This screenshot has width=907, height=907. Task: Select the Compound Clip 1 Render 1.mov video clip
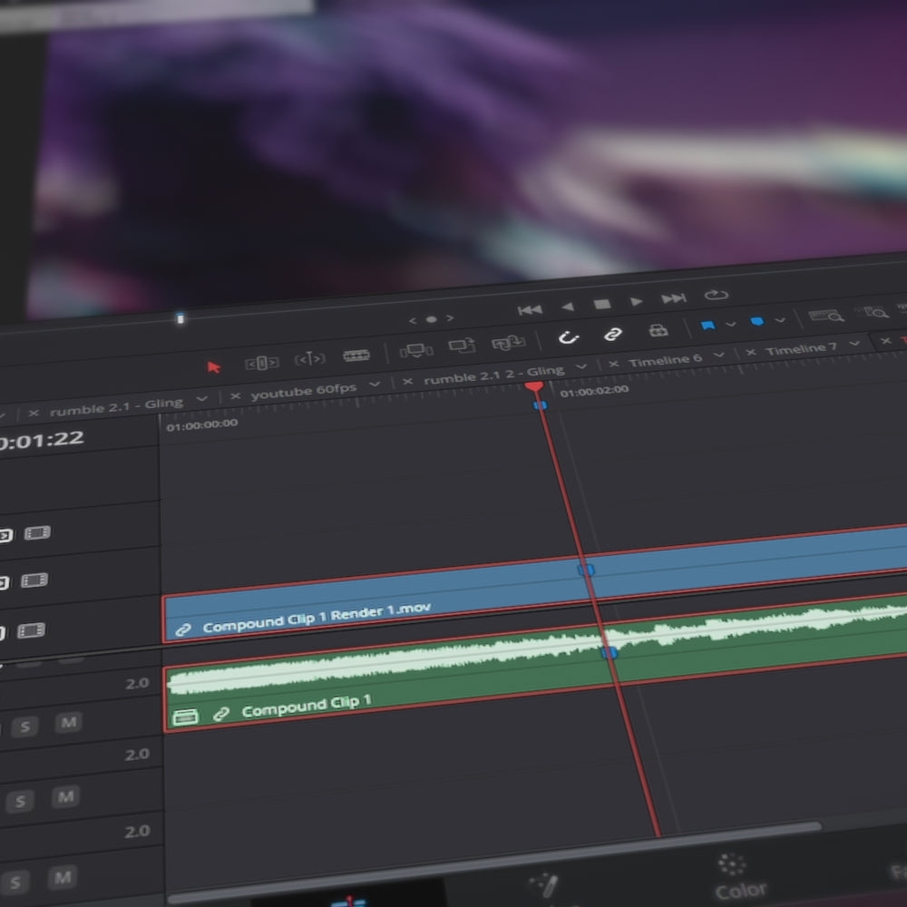click(535, 583)
